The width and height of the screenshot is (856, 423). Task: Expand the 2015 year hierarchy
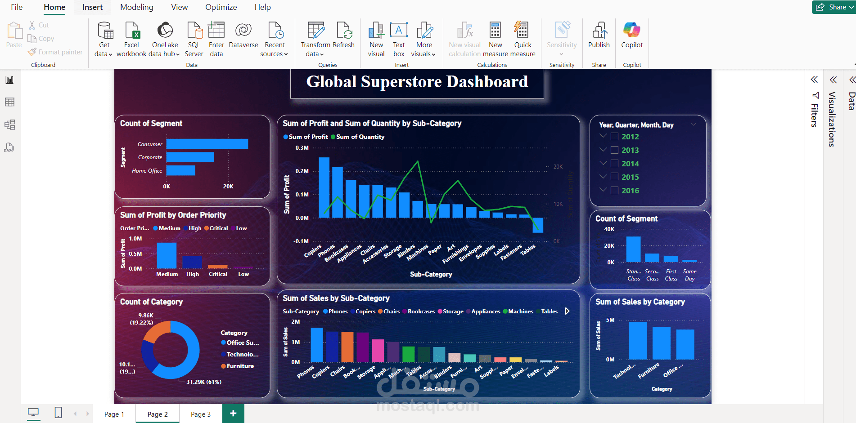tap(604, 177)
